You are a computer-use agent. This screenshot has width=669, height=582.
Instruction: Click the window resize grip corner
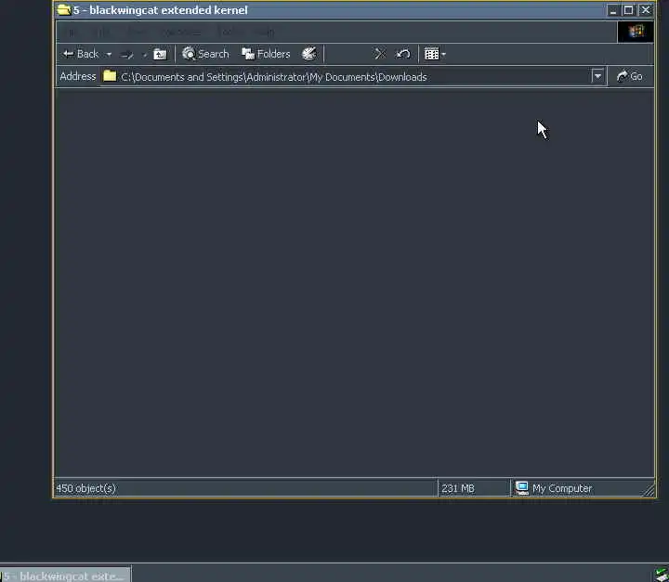coord(649,489)
